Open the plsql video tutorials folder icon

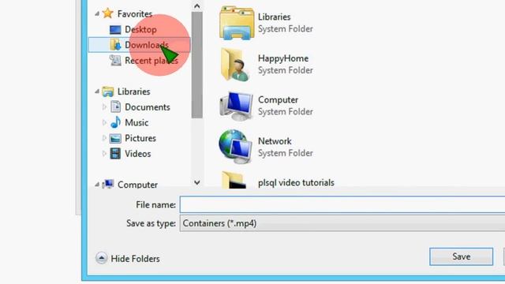[234, 180]
